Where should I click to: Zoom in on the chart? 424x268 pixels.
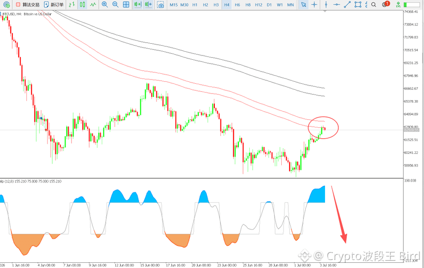click(x=105, y=5)
